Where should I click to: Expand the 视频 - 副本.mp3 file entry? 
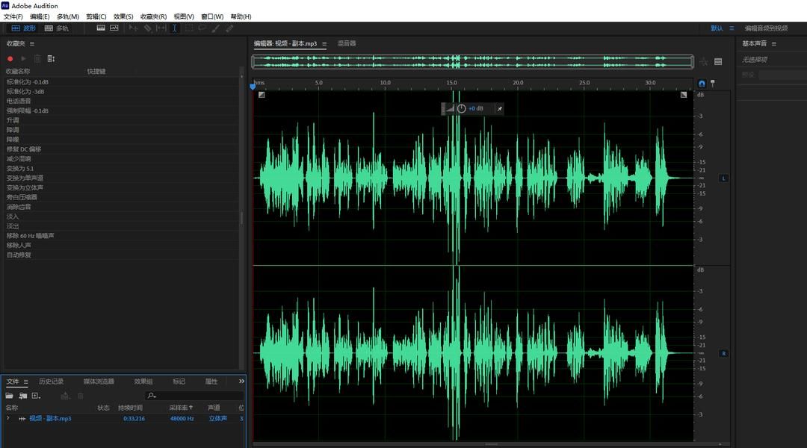click(x=8, y=418)
